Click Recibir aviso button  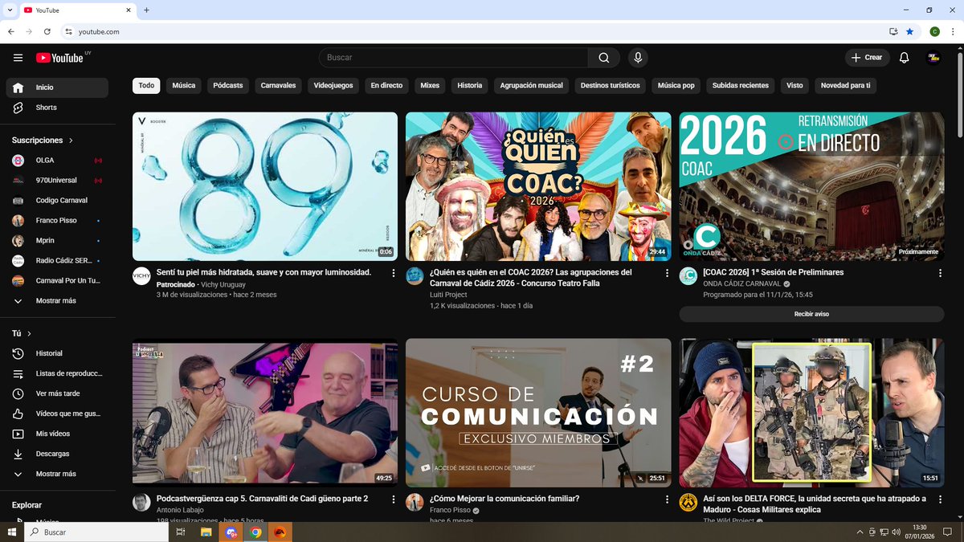[x=811, y=314]
